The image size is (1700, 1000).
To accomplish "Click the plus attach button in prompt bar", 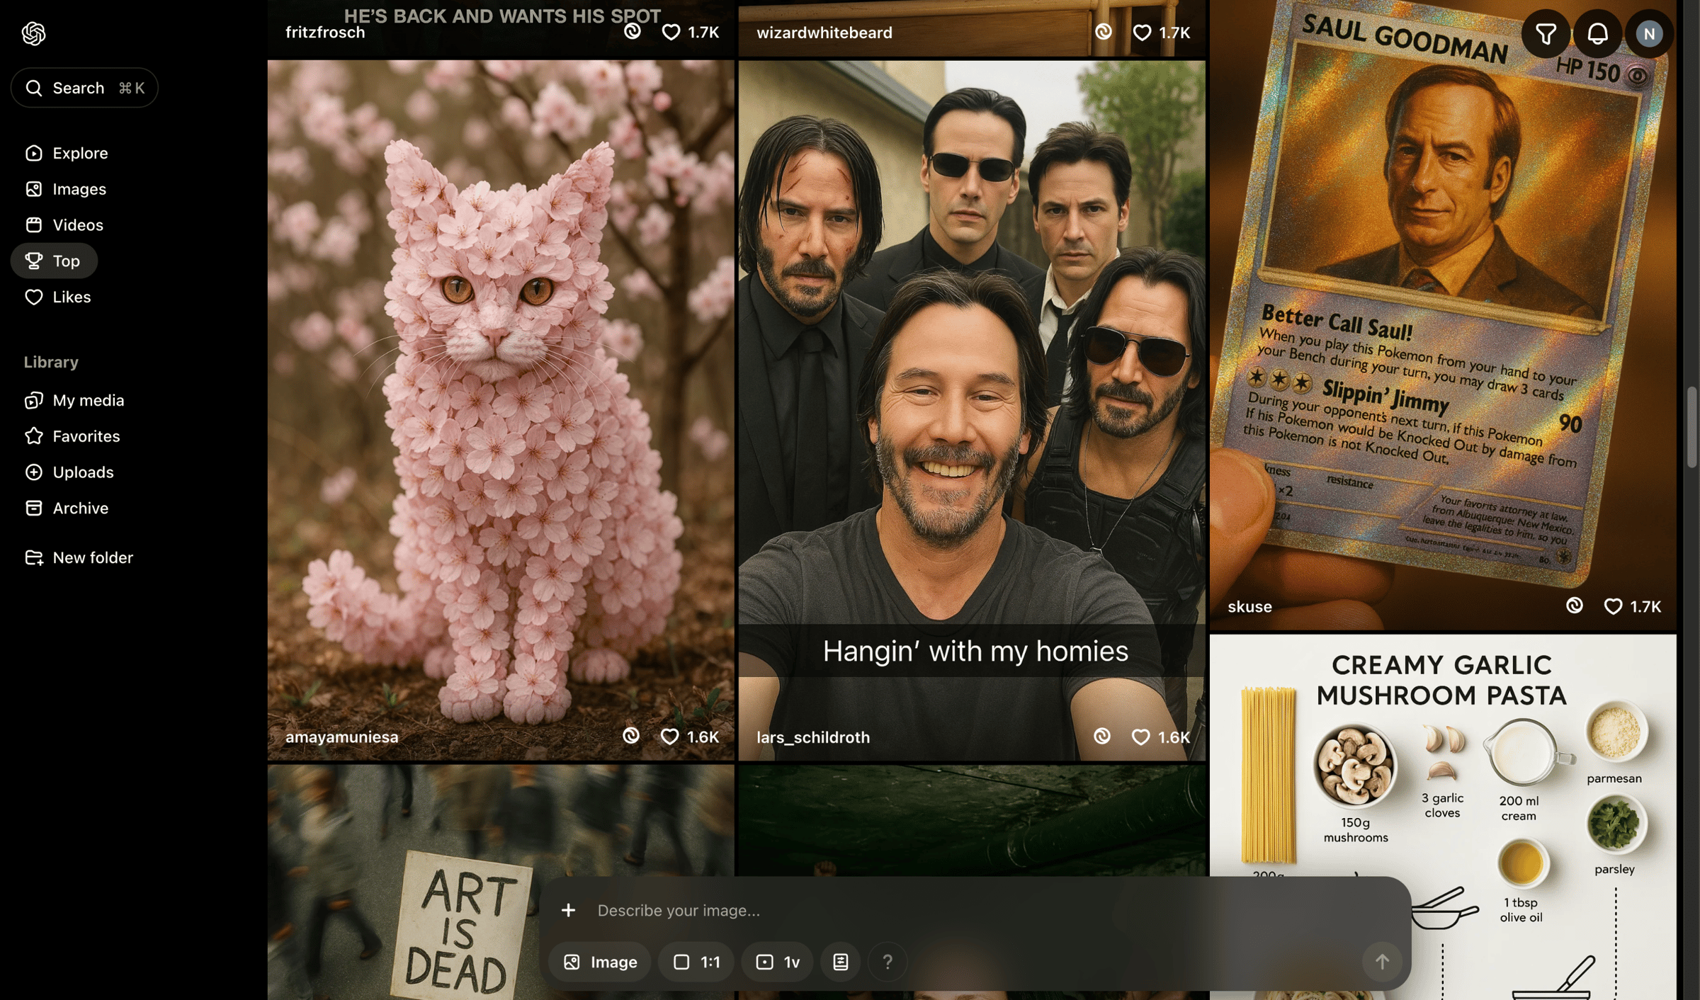I will point(568,910).
